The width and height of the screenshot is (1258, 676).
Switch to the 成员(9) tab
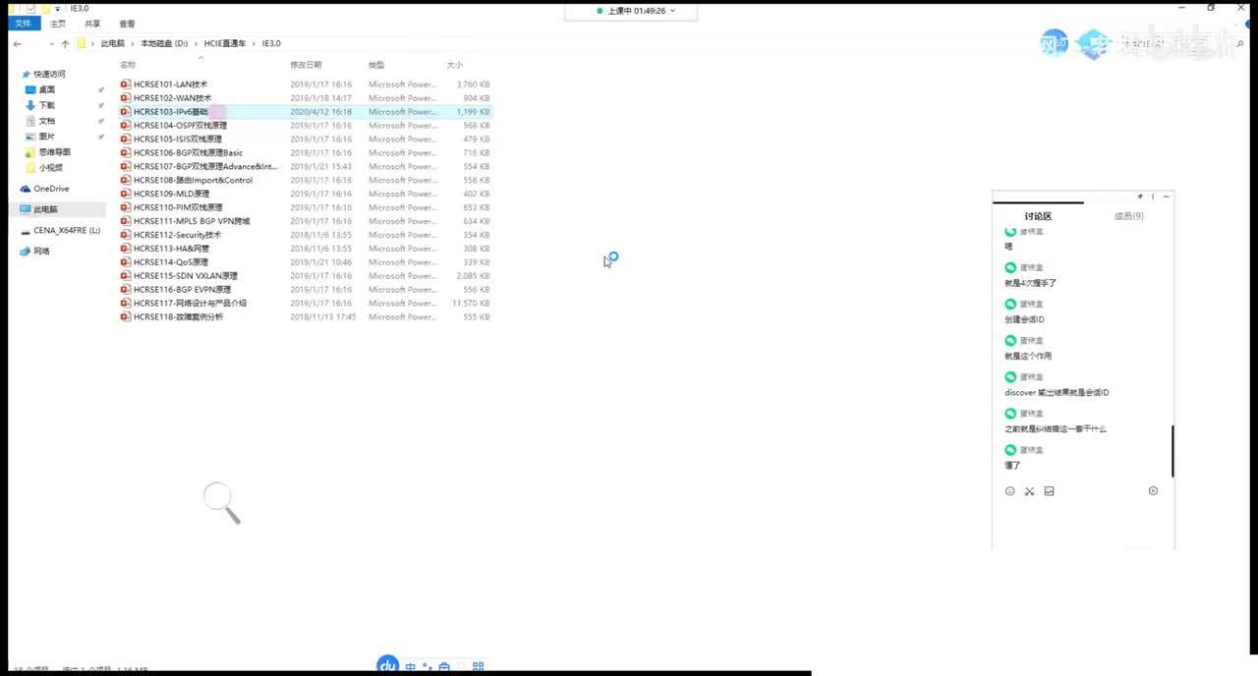point(1128,216)
